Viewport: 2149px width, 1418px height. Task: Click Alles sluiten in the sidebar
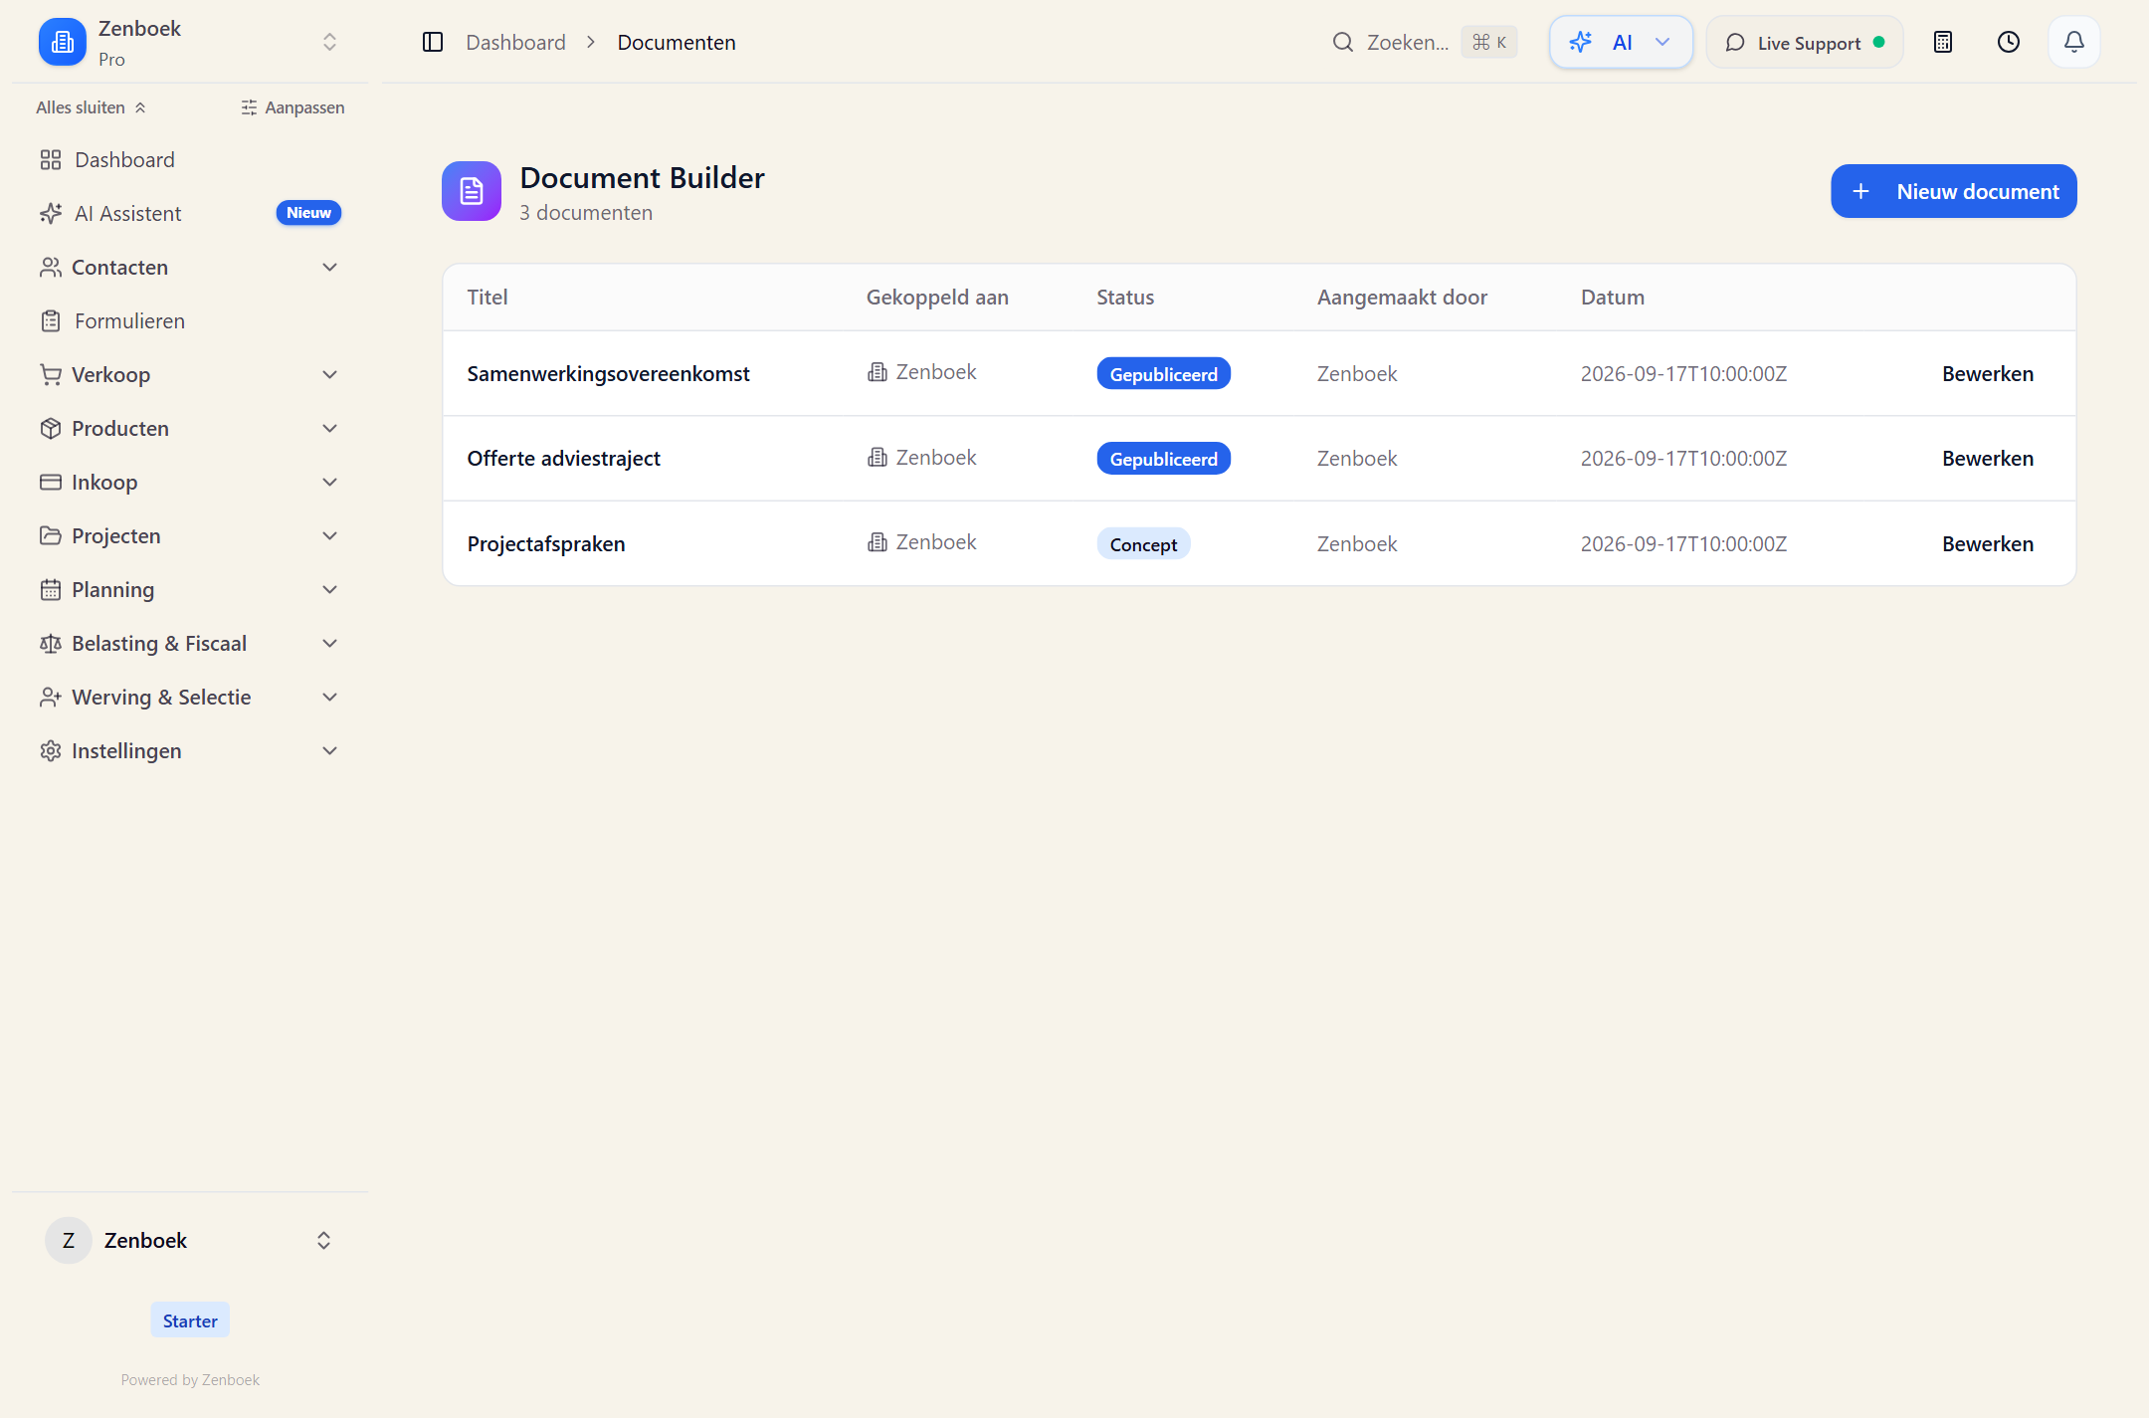point(92,107)
